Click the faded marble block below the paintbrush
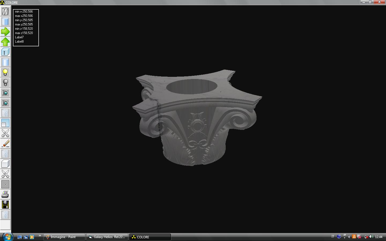The width and height of the screenshot is (386, 241). coord(5,154)
